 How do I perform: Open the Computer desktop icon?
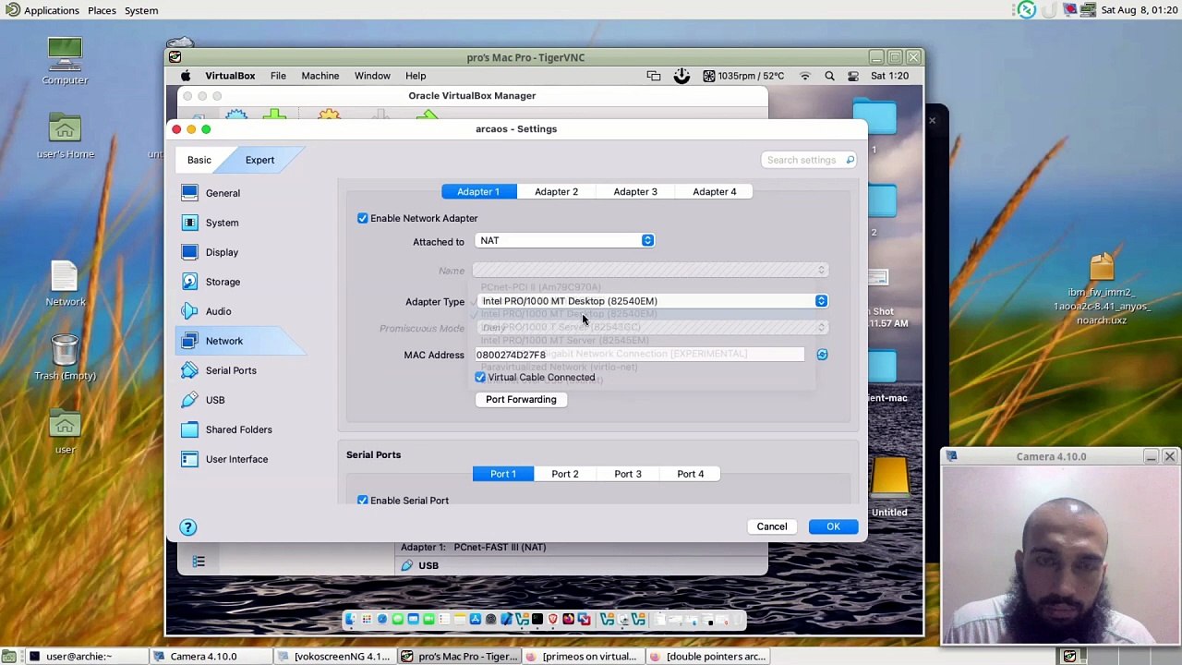pyautogui.click(x=65, y=62)
